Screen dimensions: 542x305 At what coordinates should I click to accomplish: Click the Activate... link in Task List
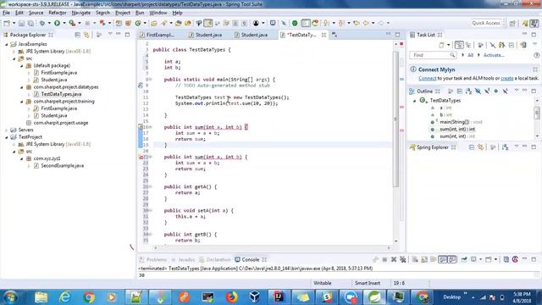click(x=494, y=55)
